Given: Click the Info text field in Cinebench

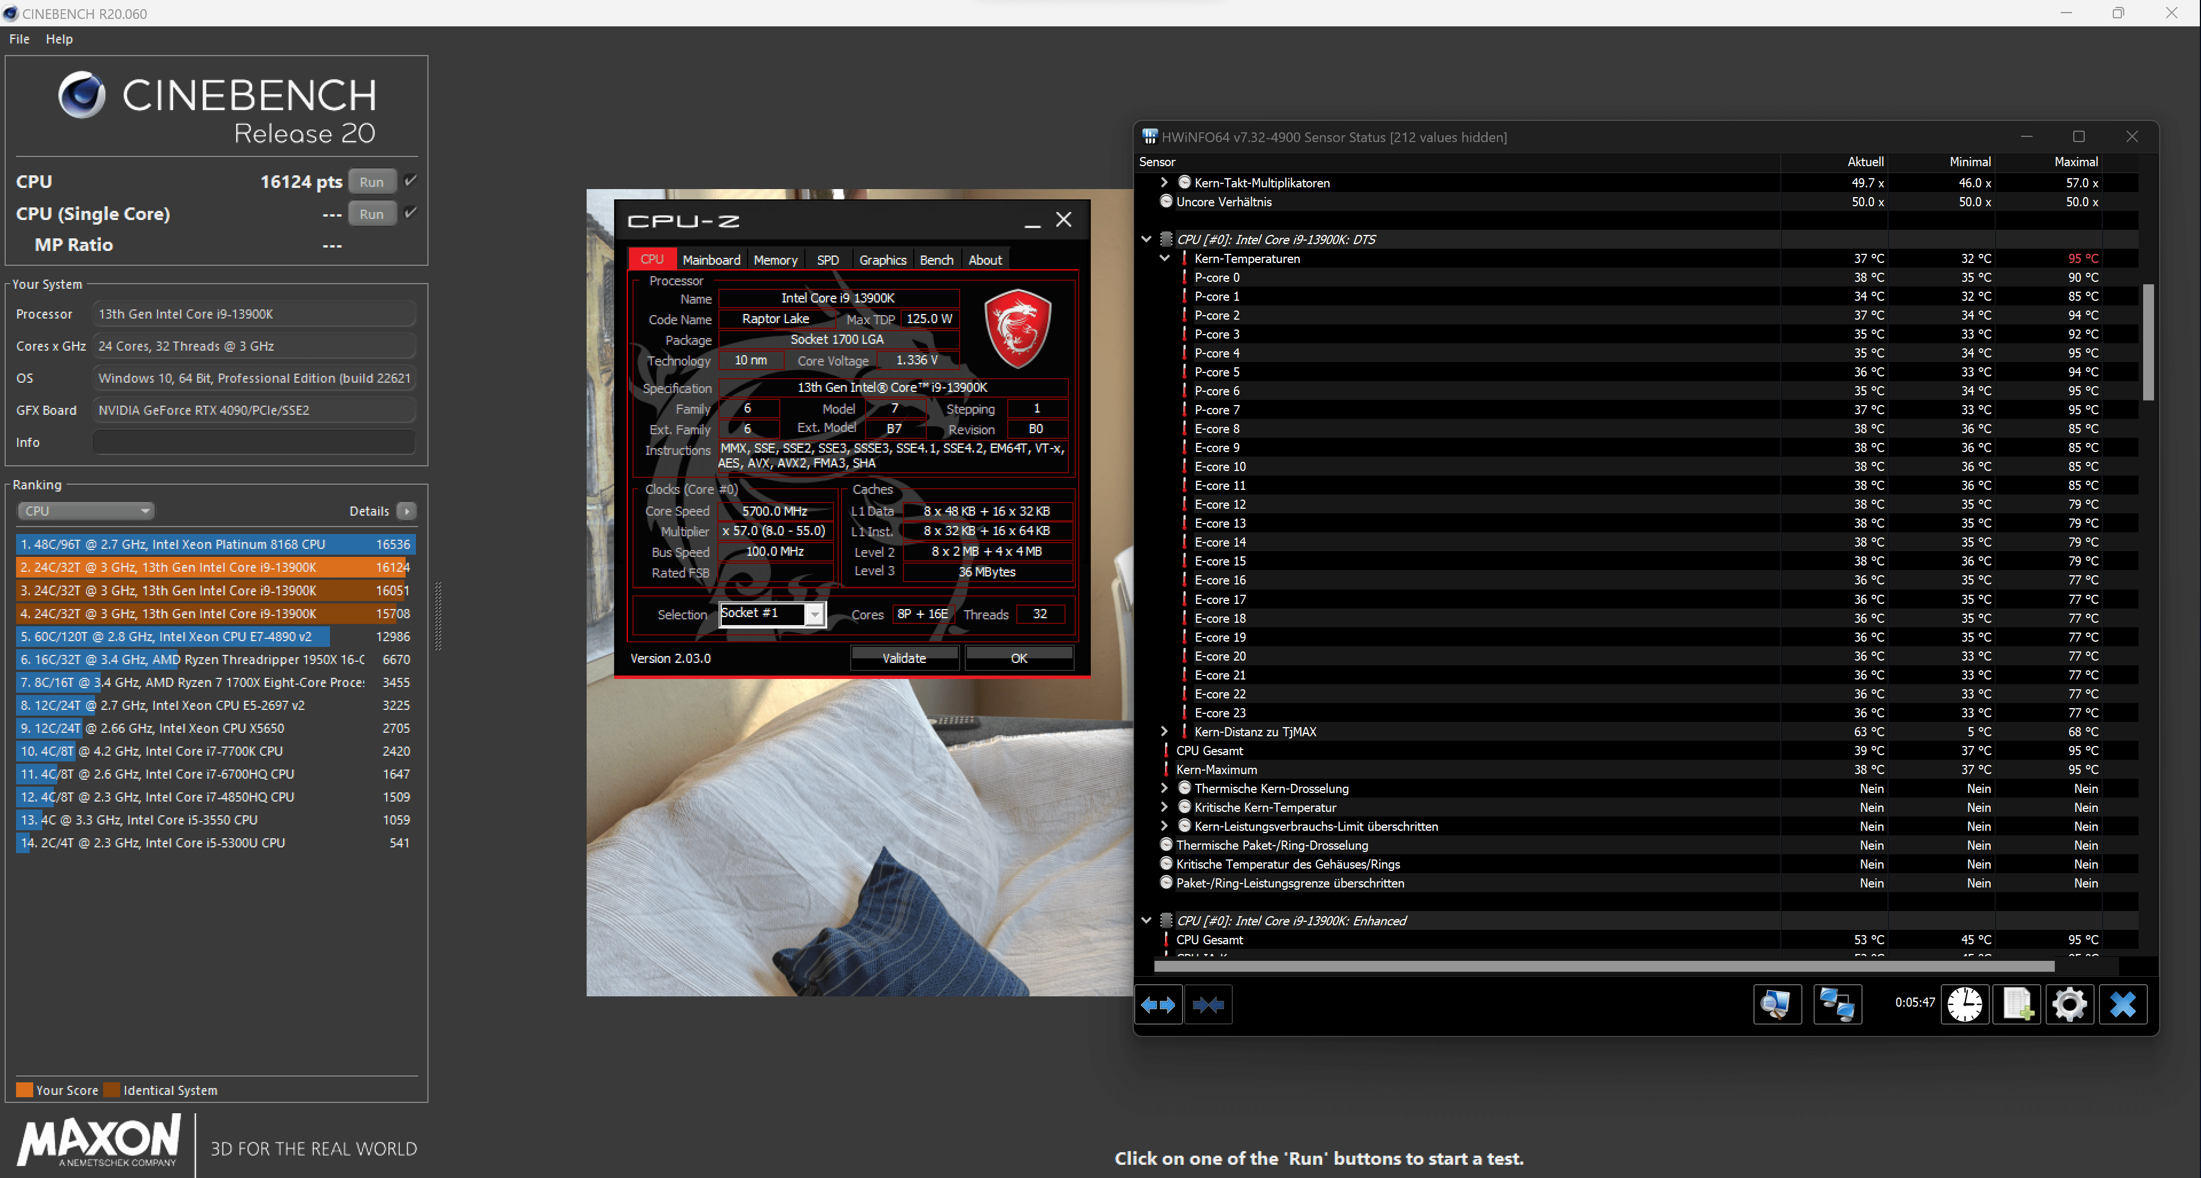Looking at the screenshot, I should coord(254,442).
